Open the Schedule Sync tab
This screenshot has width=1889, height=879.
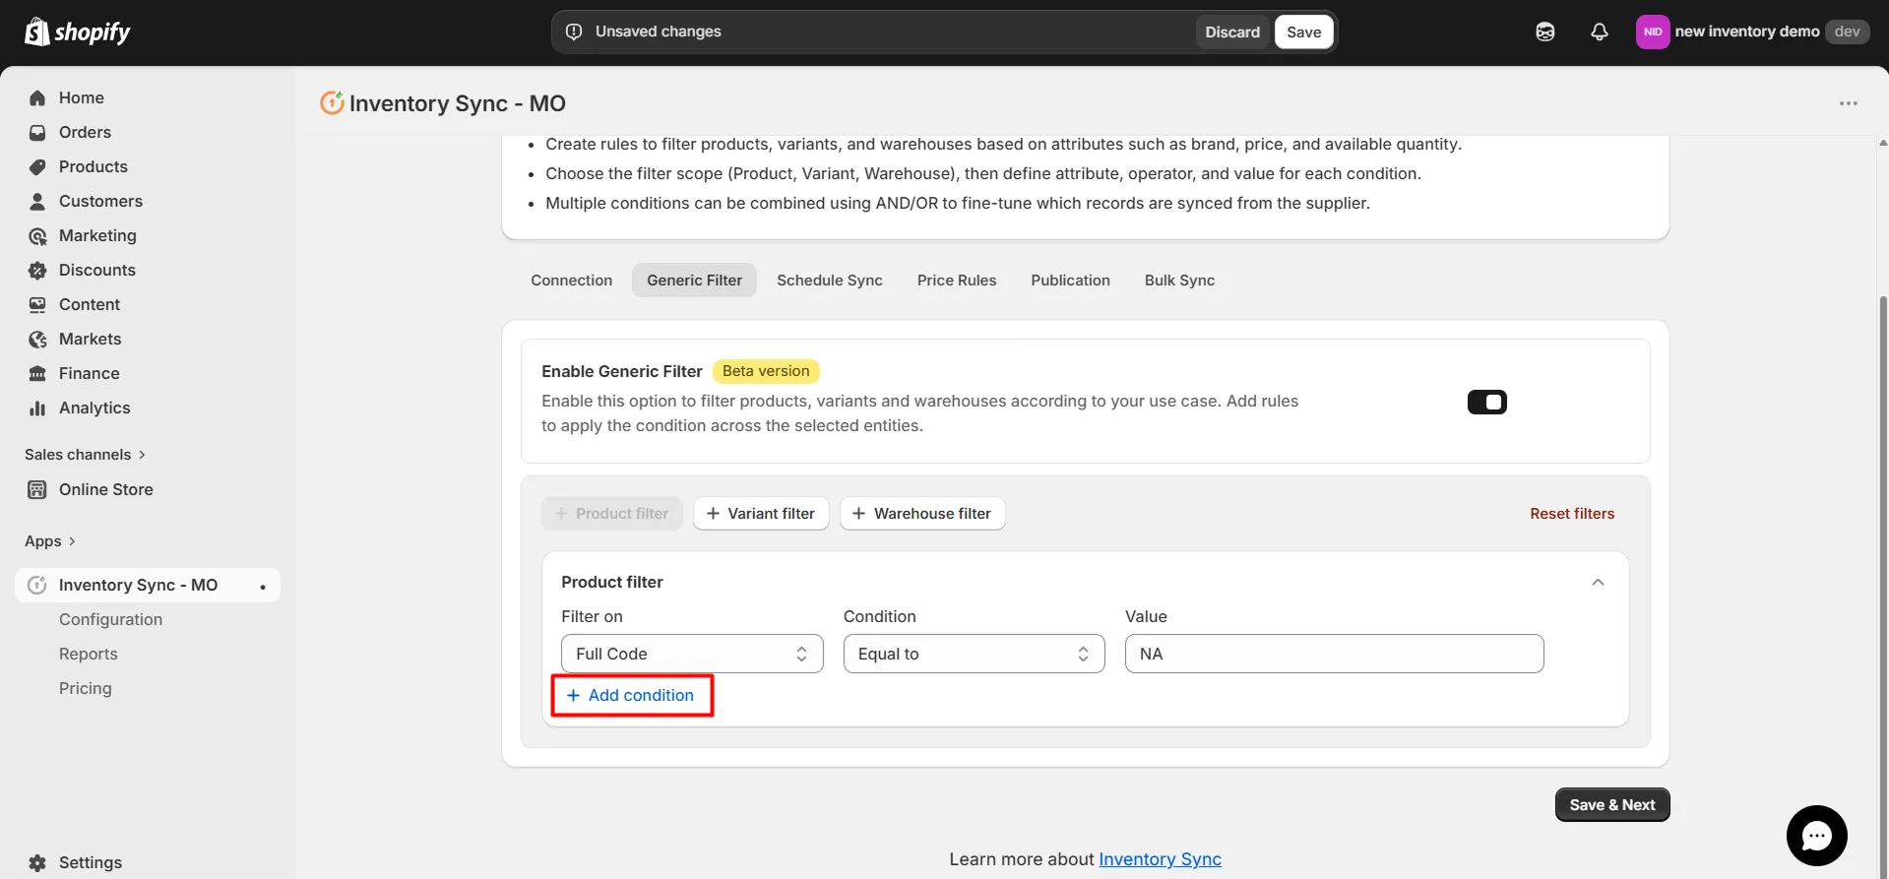(x=830, y=281)
